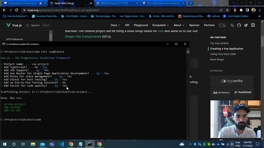The width and height of the screenshot is (264, 148).
Task: Switch to the 08052022.png browser tab
Action: [117, 3]
